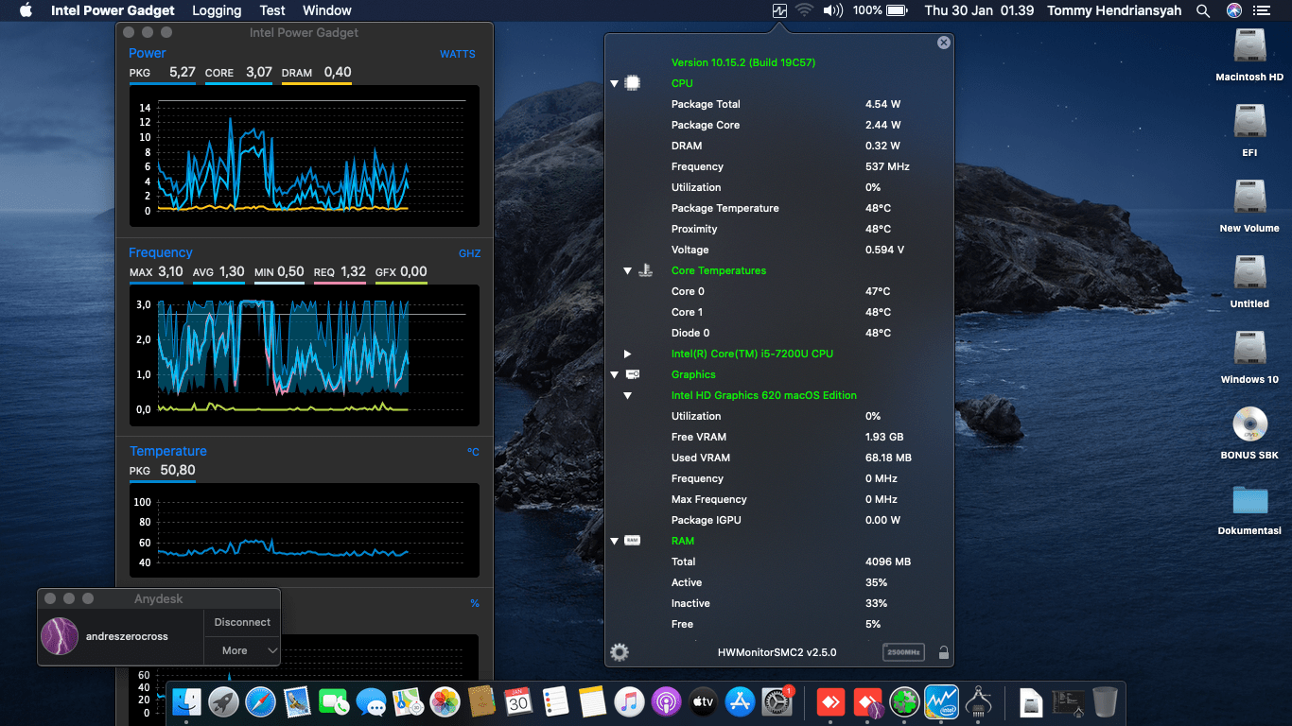Click Disconnect in the AnyDesk window

(241, 622)
